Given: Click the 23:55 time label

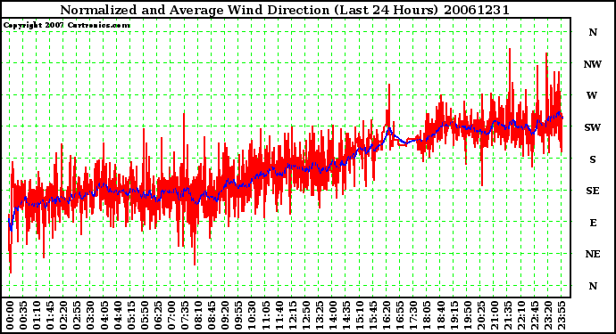Looking at the screenshot, I should [561, 315].
